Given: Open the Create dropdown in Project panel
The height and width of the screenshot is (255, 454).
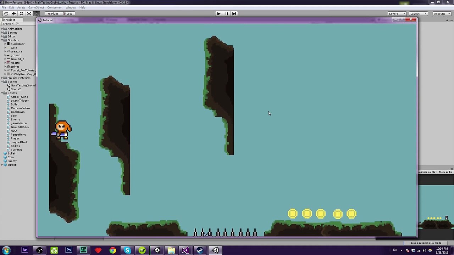Looking at the screenshot, I should 7,24.
